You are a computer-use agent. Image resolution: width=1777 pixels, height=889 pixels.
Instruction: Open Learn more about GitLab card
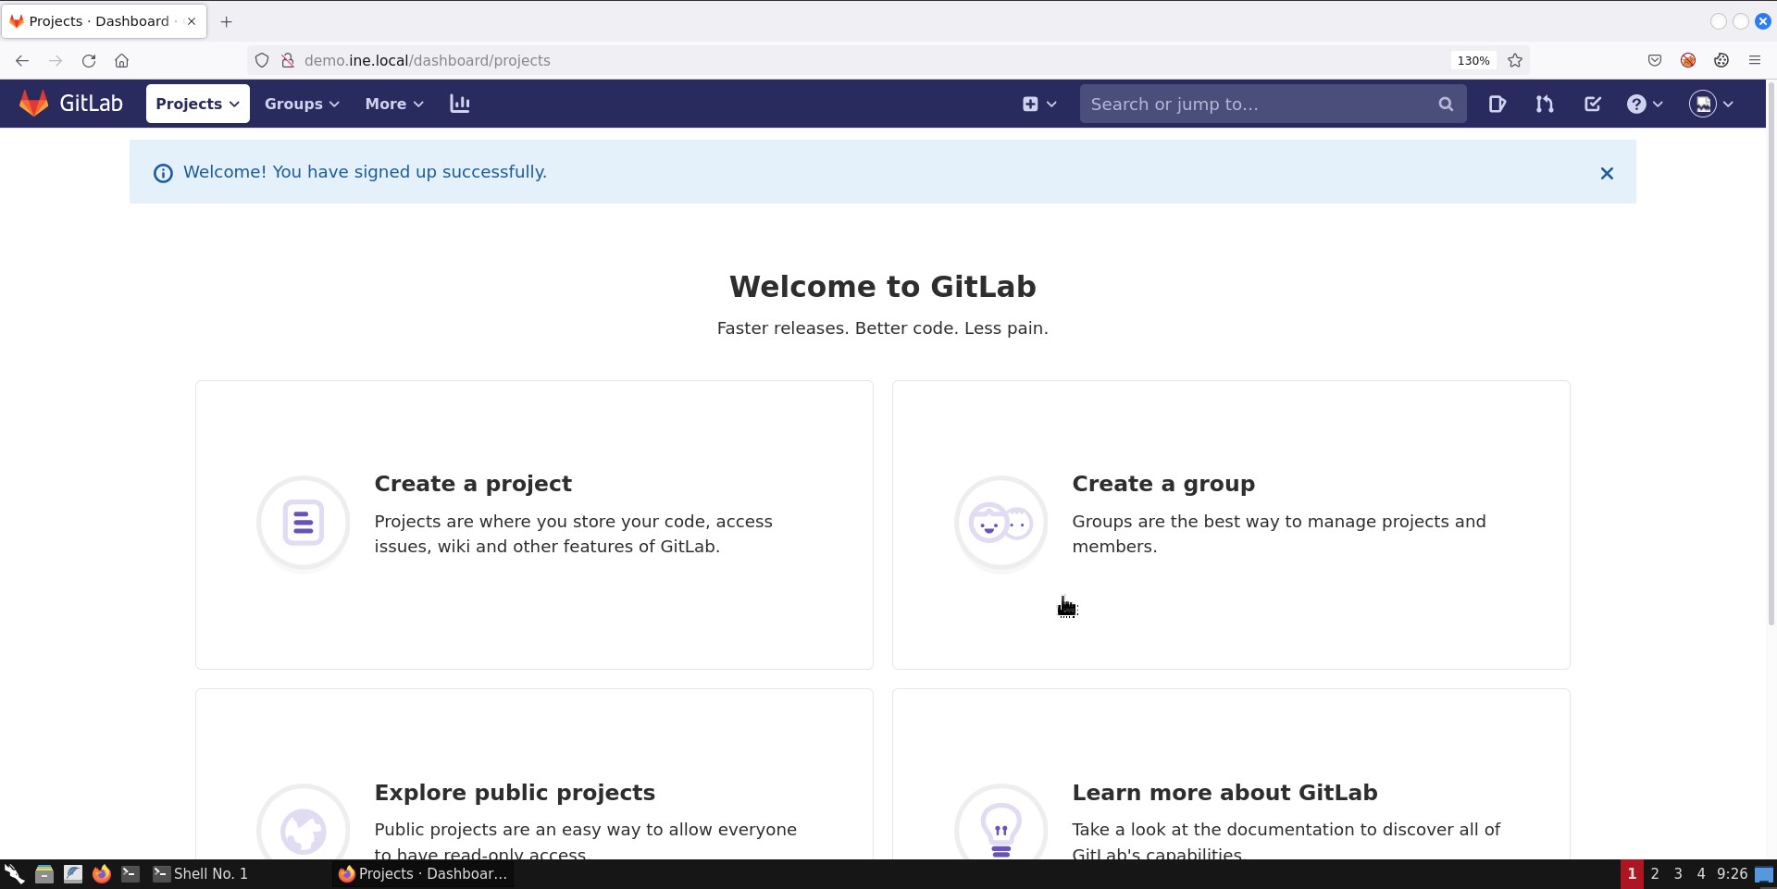pos(1231,773)
